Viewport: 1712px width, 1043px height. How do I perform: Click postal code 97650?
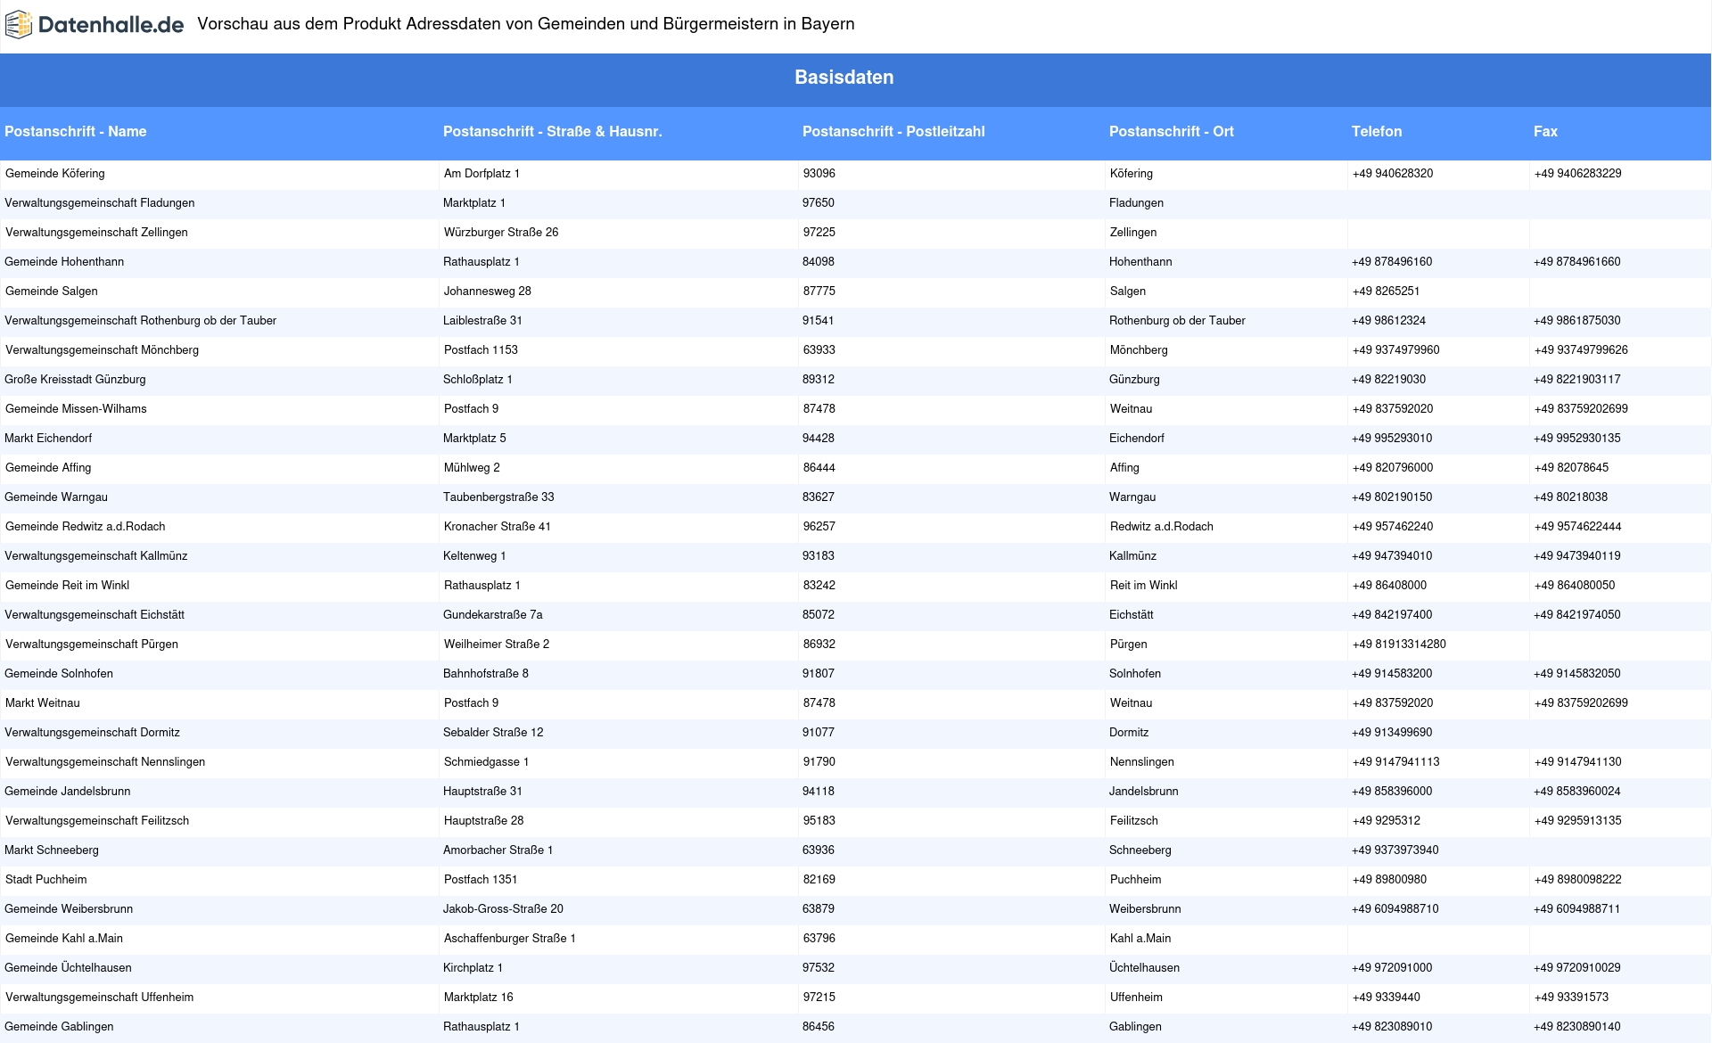(819, 203)
